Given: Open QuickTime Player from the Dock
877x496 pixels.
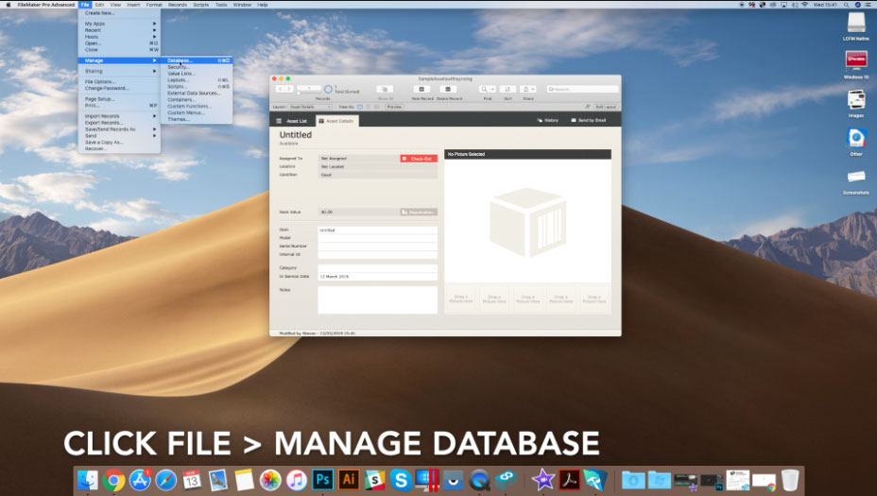Looking at the screenshot, I should (x=479, y=480).
